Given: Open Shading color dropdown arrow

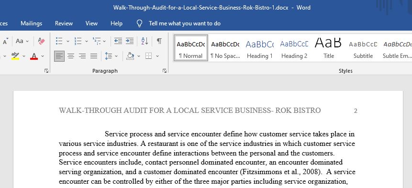Looking at the screenshot, I should click(x=139, y=56).
